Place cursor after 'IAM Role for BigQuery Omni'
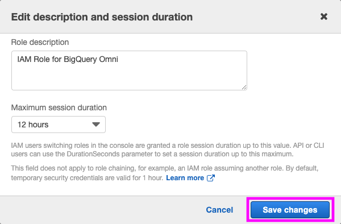This screenshot has height=224, width=341. [x=119, y=59]
